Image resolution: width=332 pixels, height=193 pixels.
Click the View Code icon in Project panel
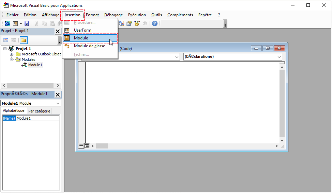6,40
